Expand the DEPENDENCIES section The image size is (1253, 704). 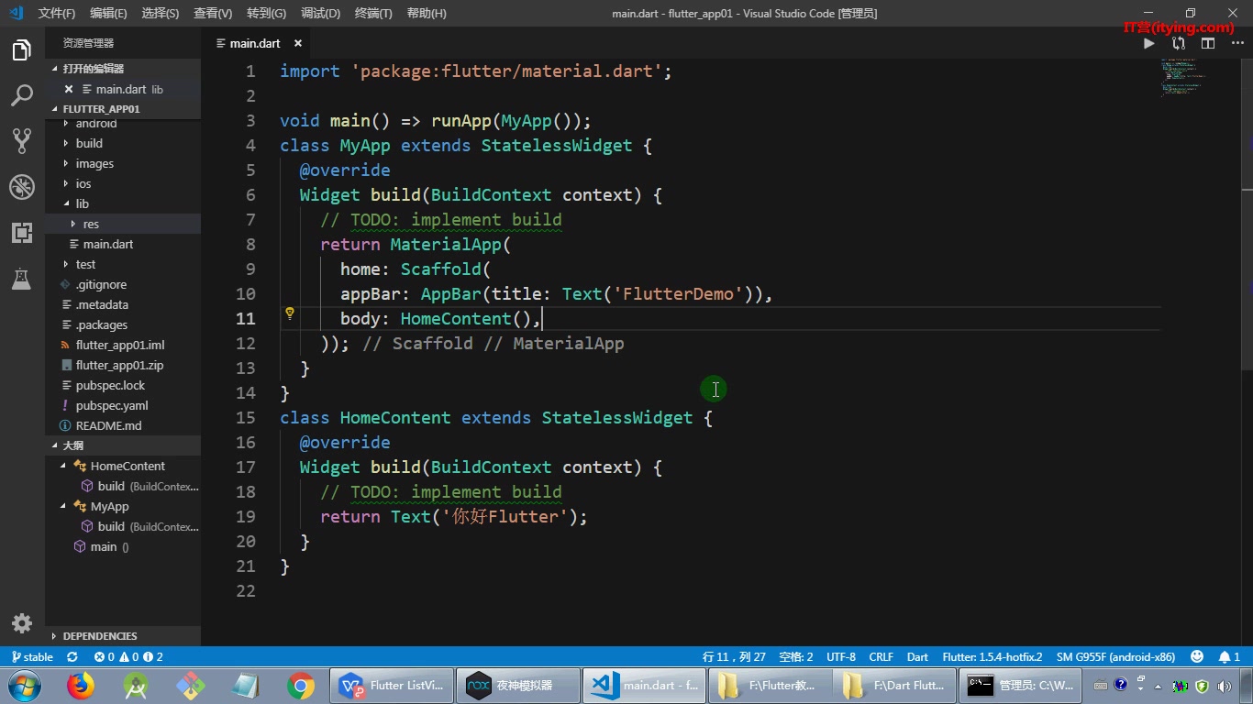pos(123,636)
